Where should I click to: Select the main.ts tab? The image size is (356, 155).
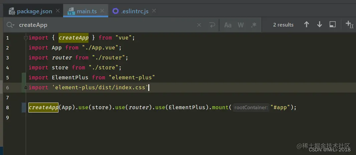pos(87,11)
